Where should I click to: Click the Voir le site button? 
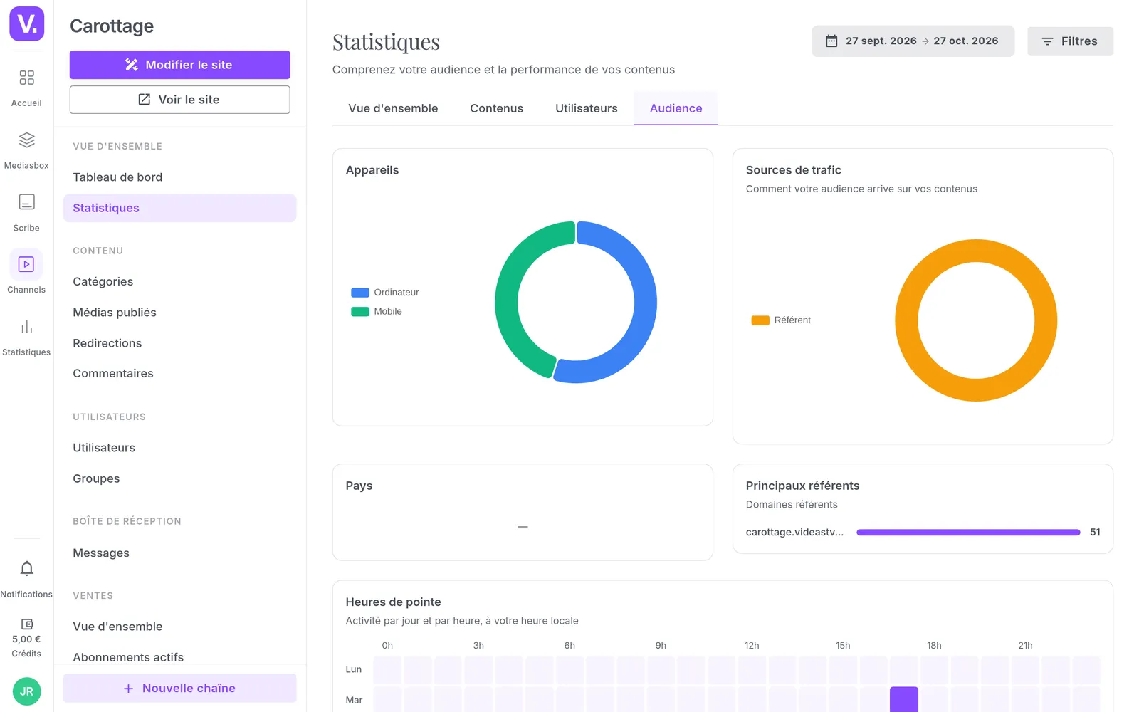(179, 100)
